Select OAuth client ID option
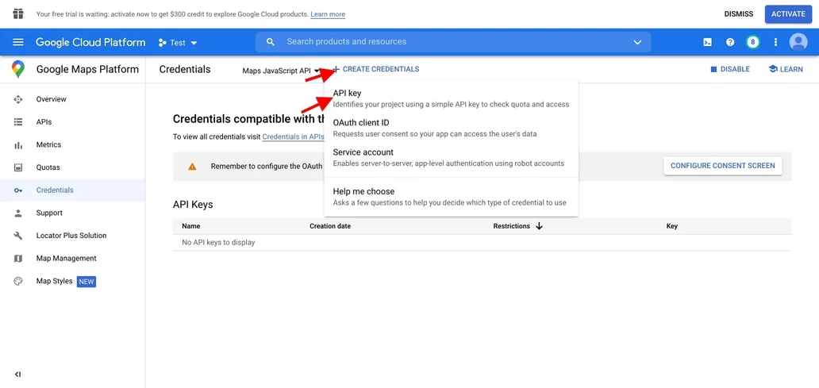The height and width of the screenshot is (388, 819). click(451, 128)
